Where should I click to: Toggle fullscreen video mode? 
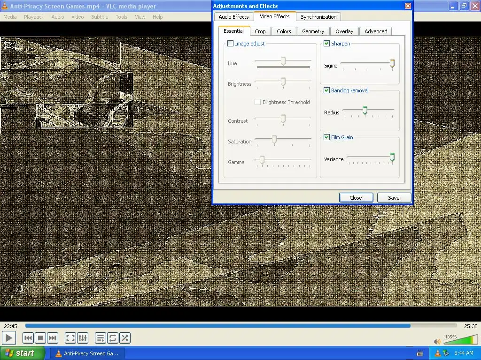pyautogui.click(x=70, y=338)
